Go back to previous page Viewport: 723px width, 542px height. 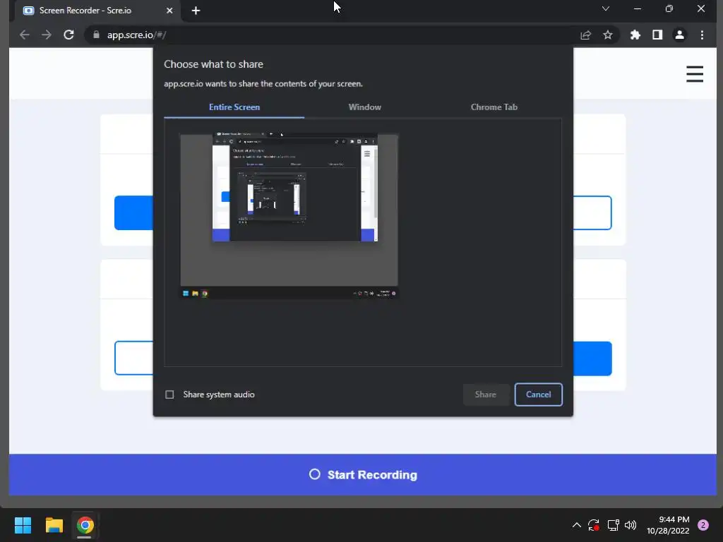25,35
